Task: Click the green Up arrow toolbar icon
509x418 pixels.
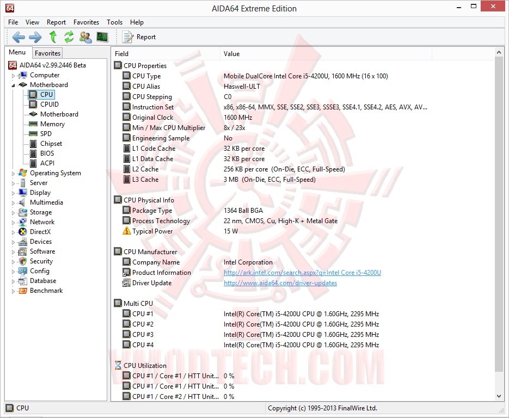Action: click(53, 37)
